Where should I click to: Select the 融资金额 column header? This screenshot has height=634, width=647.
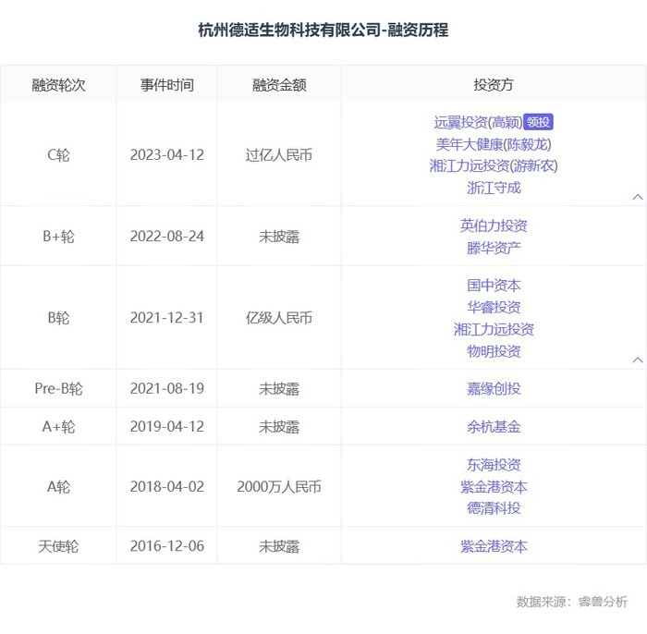tap(279, 85)
